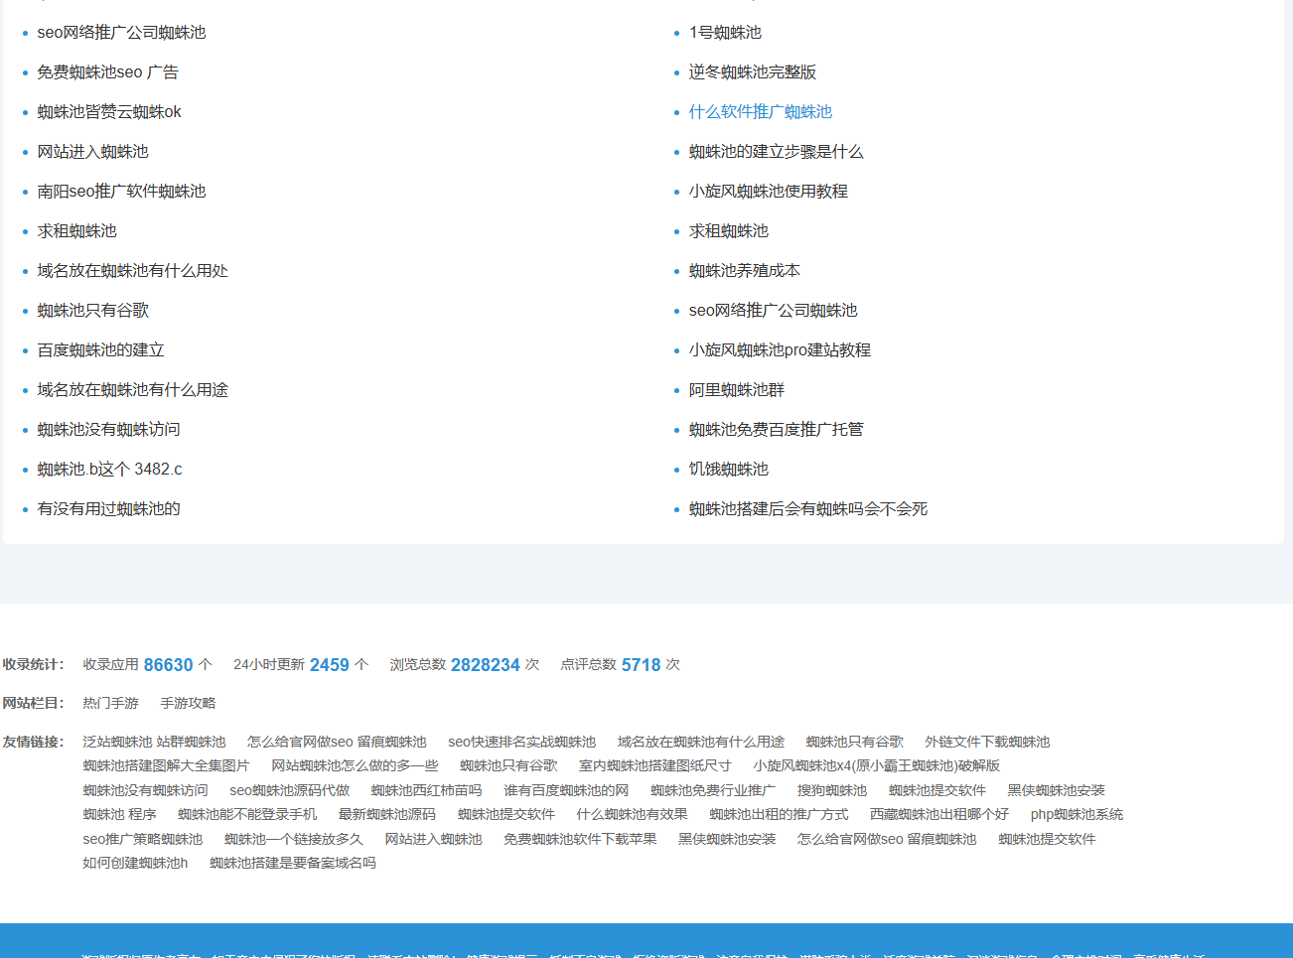Click highlighted 什么软件推广蜘蛛池 link
The height and width of the screenshot is (958, 1293).
[760, 112]
